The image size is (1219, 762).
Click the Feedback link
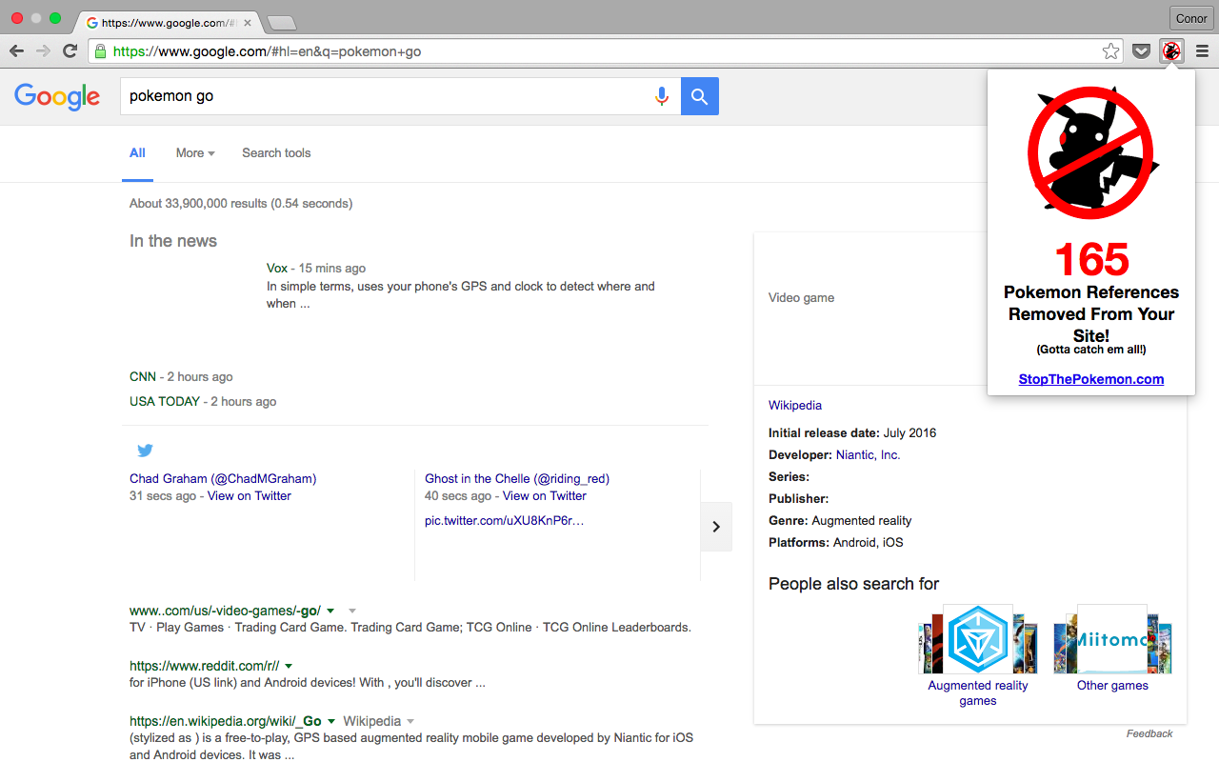tap(1149, 733)
